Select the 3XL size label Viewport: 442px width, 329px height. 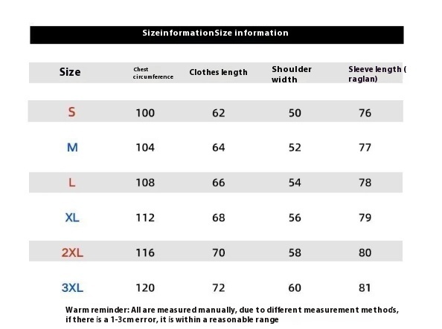click(x=72, y=287)
